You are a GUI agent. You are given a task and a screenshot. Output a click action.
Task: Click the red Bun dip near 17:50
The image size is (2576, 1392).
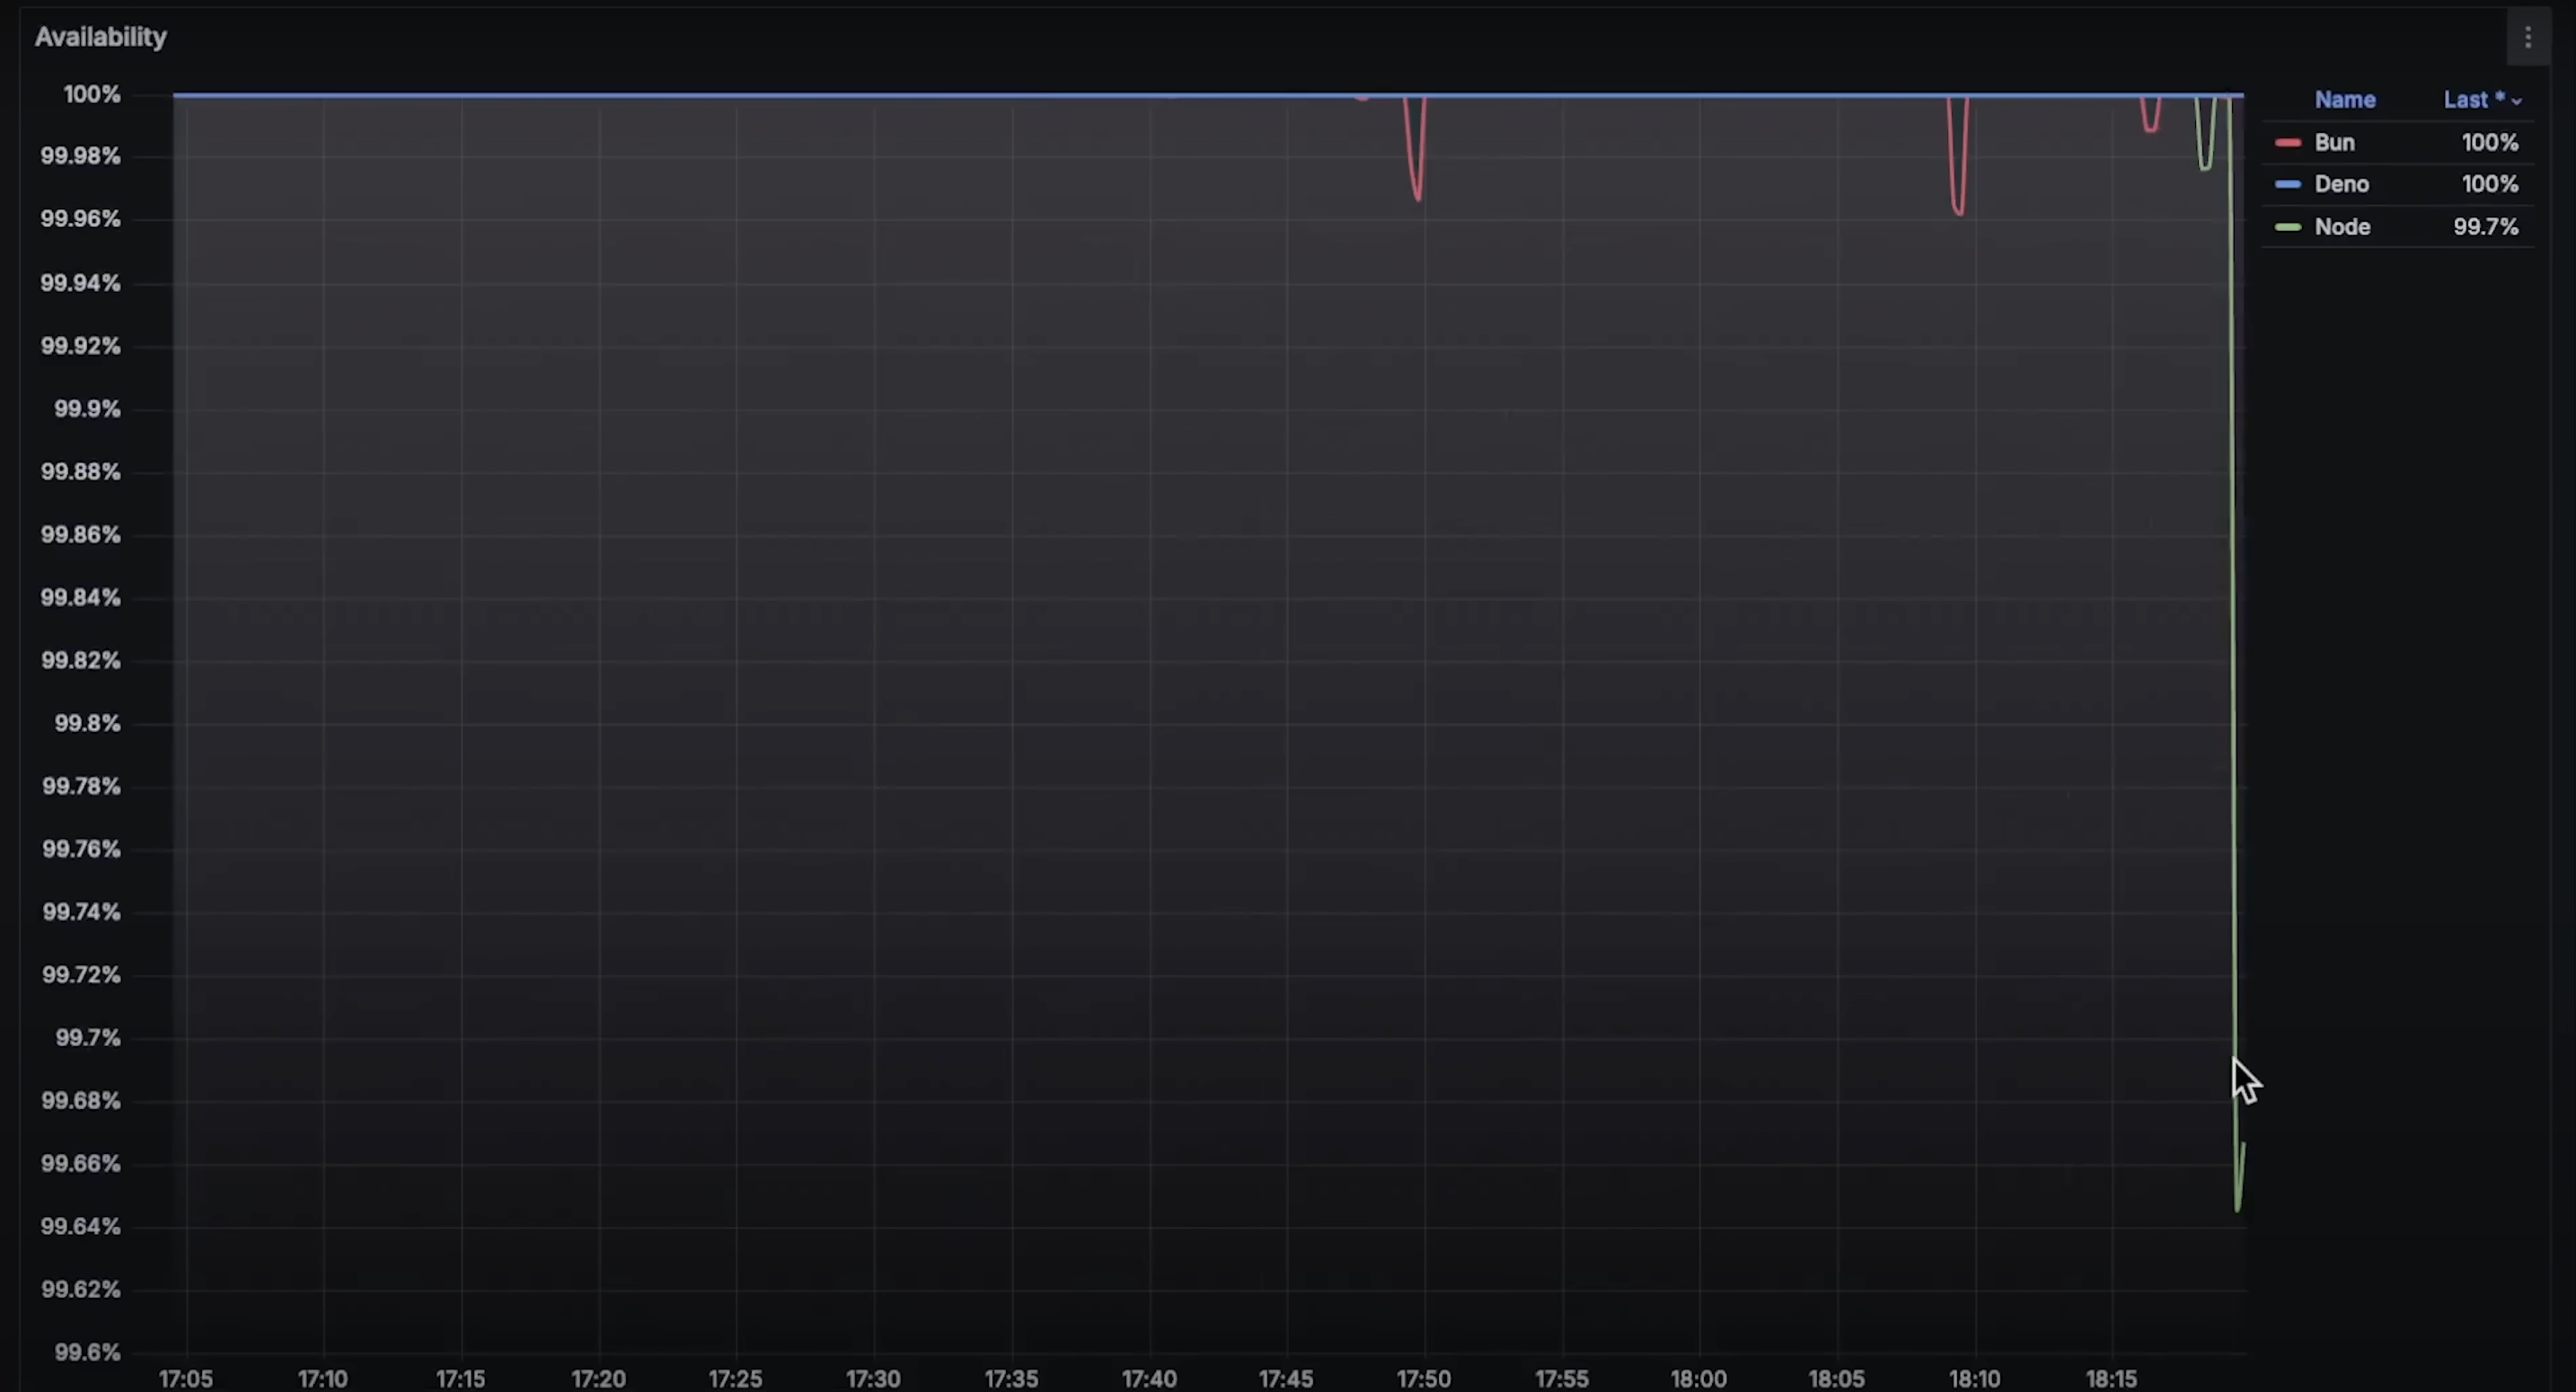(x=1417, y=195)
